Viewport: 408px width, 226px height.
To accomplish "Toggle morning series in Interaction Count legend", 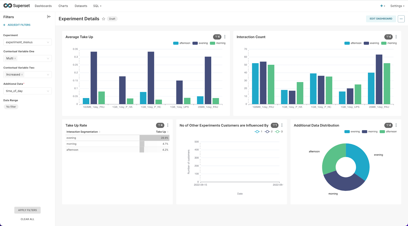I will 389,43.
